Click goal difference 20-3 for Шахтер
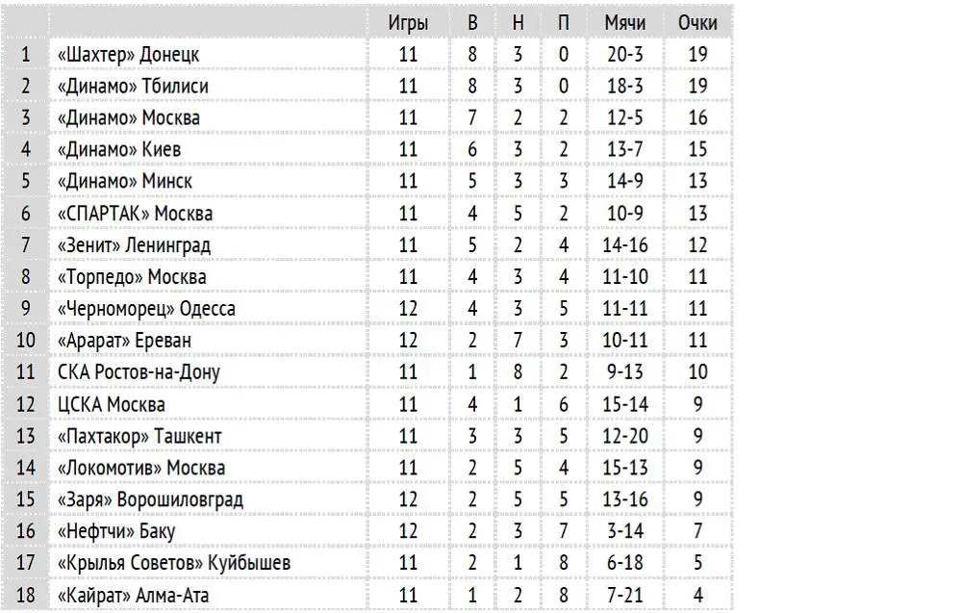Viewport: 962px width, 613px height. point(624,55)
